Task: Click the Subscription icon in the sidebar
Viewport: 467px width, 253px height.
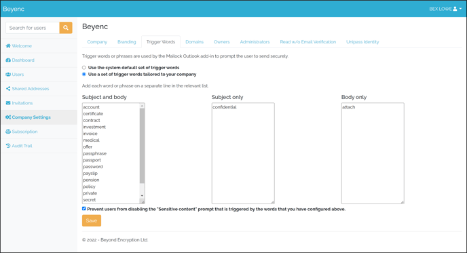Action: coord(8,132)
